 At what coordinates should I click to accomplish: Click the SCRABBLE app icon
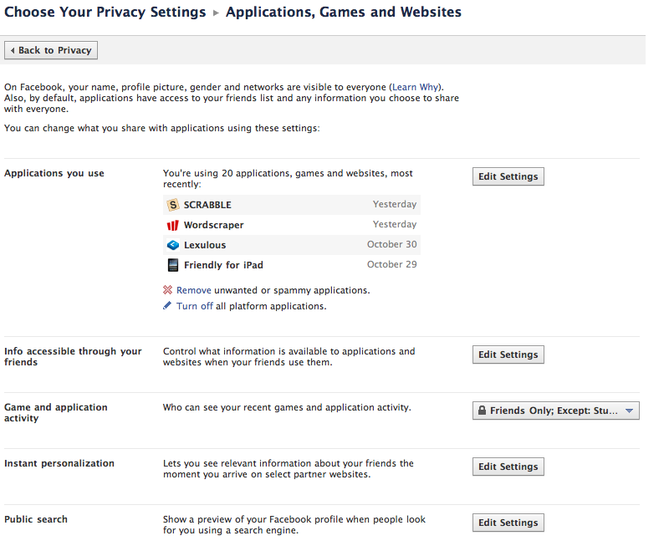(x=173, y=205)
